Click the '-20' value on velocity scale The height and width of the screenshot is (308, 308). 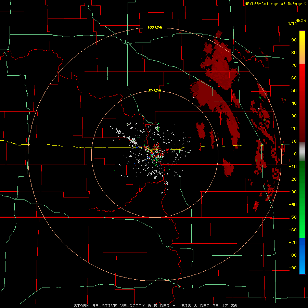[x=293, y=179]
